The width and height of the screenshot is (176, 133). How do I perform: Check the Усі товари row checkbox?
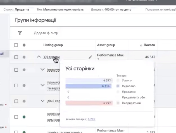[16, 57]
